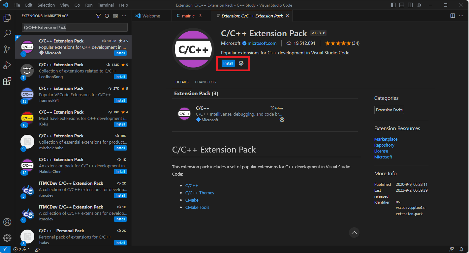Image resolution: width=469 pixels, height=253 pixels.
Task: Open the Accounts menu in activity bar
Action: coord(7,222)
